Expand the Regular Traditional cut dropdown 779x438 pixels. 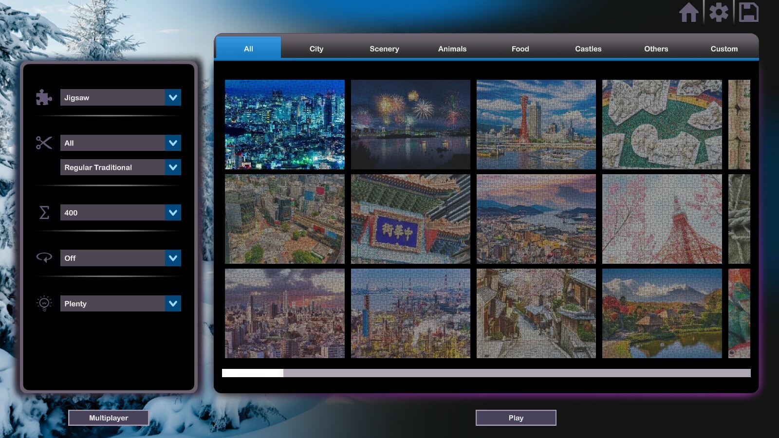120,167
